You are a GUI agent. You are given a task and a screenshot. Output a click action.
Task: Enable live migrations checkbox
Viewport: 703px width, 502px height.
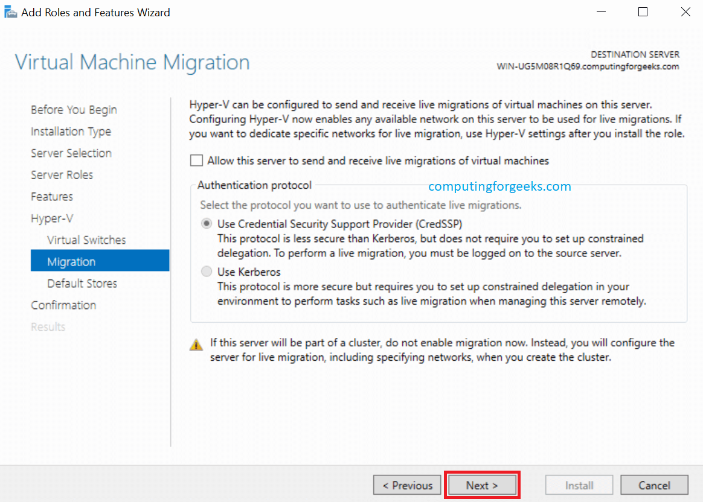tap(196, 160)
